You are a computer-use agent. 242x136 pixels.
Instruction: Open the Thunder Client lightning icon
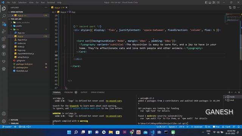pyautogui.click(x=4, y=54)
